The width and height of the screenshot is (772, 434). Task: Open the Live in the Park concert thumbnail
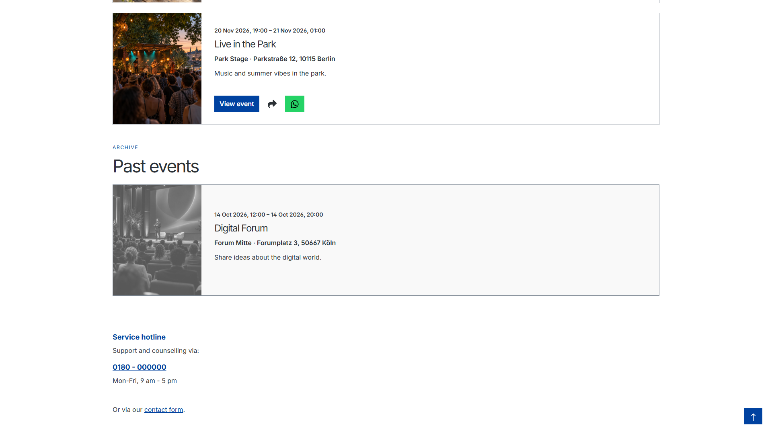[157, 68]
